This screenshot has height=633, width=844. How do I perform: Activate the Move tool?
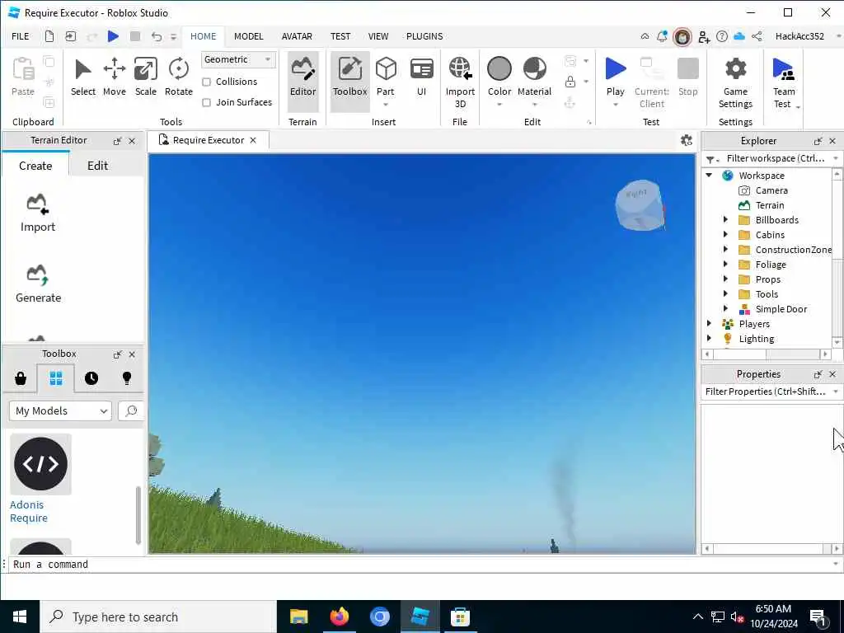tap(114, 77)
